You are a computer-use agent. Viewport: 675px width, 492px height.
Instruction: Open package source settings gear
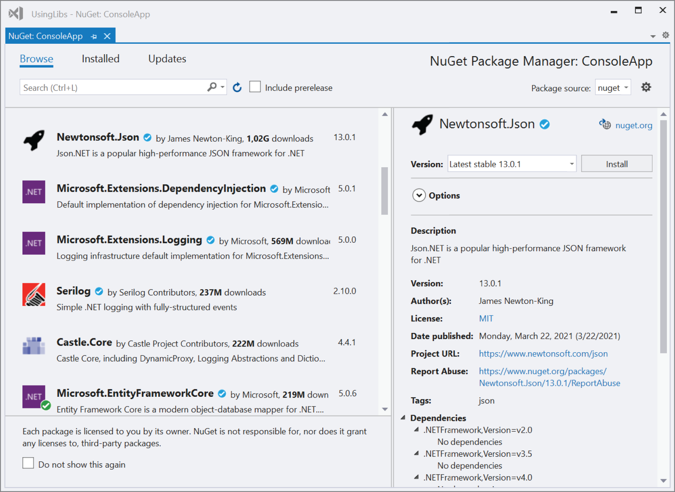click(x=646, y=87)
